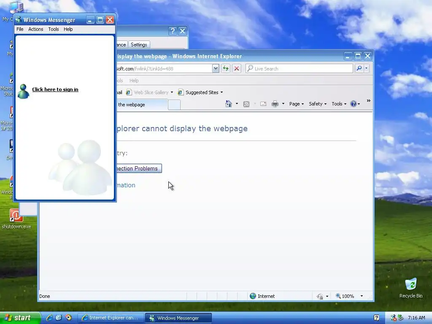432x324 pixels.
Task: Select the 'the webpage' browser tab
Action: [142, 105]
